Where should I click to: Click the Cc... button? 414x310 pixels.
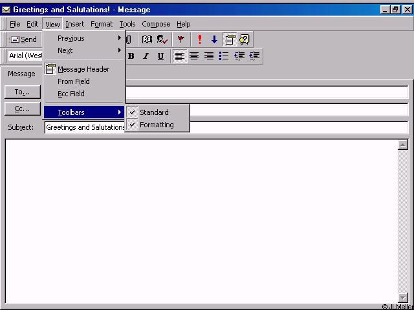tap(23, 109)
